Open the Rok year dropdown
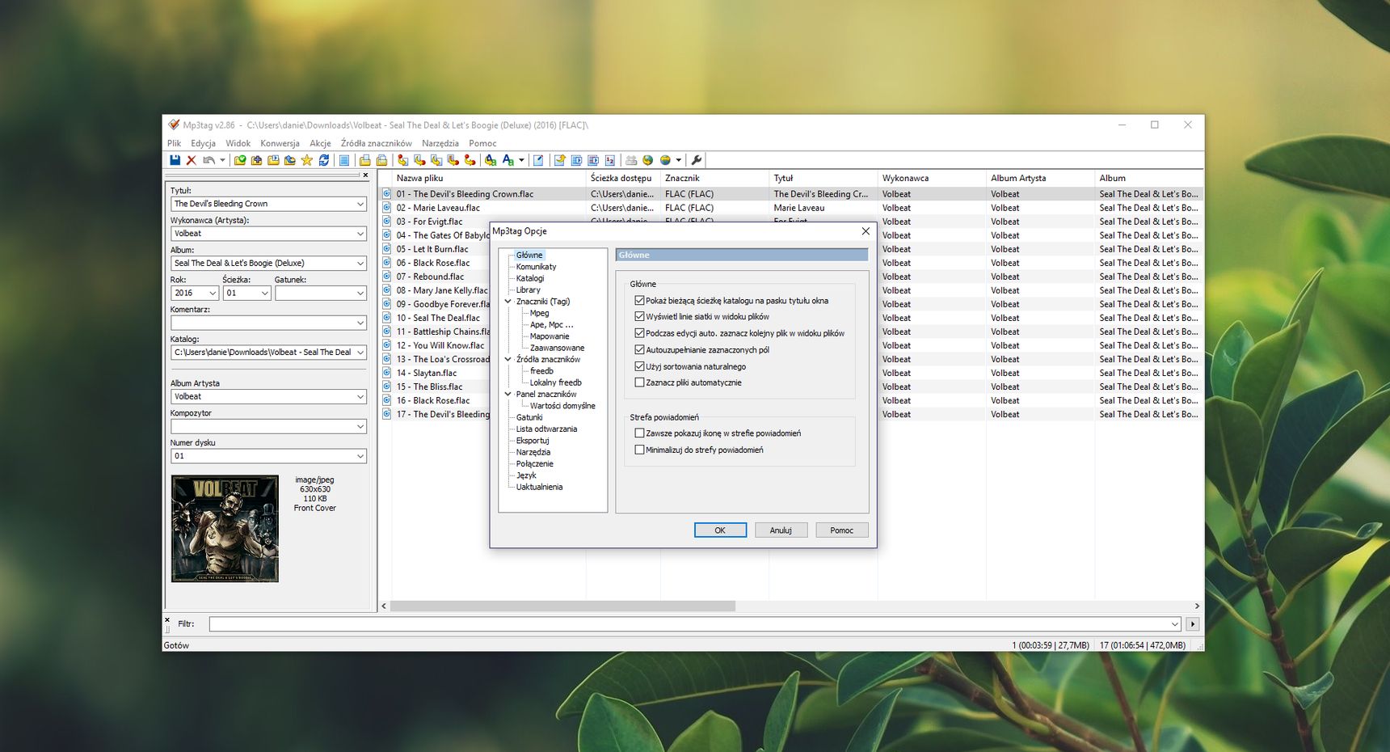1390x752 pixels. pyautogui.click(x=213, y=293)
